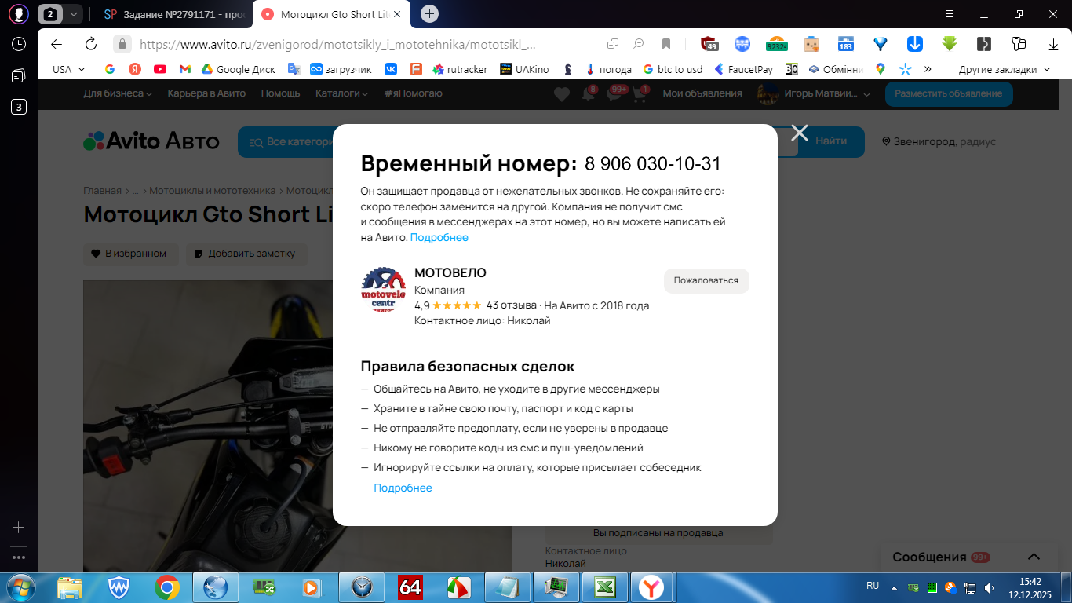Click the bookmark page icon in address bar
This screenshot has width=1072, height=603.
click(x=665, y=44)
